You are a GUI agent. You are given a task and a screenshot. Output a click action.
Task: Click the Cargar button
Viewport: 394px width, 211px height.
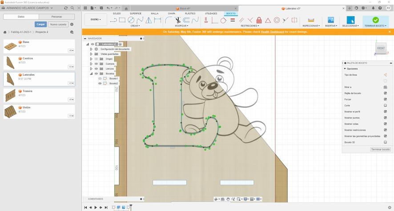(x=41, y=24)
